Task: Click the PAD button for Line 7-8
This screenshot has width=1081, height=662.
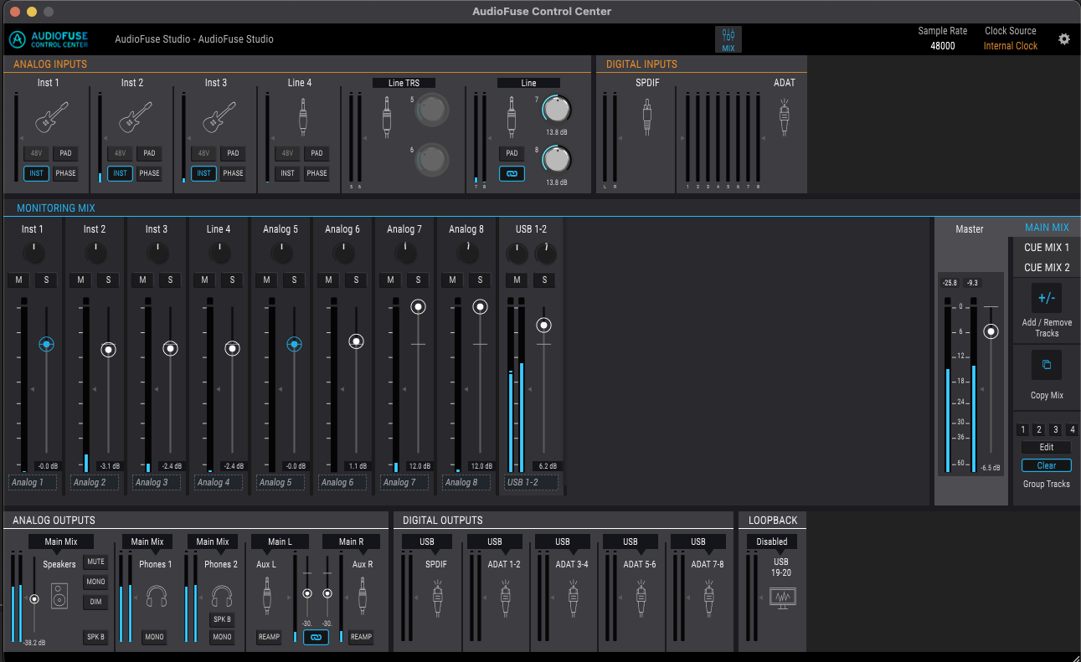Action: coord(512,153)
